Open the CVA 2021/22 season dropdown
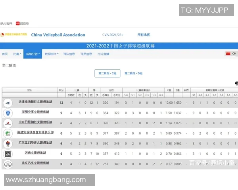238x190 pixels. (x=113, y=35)
